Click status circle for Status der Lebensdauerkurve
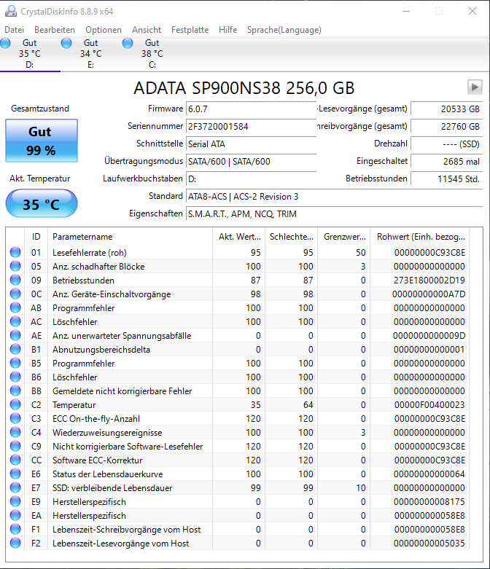490x569 pixels. (15, 474)
